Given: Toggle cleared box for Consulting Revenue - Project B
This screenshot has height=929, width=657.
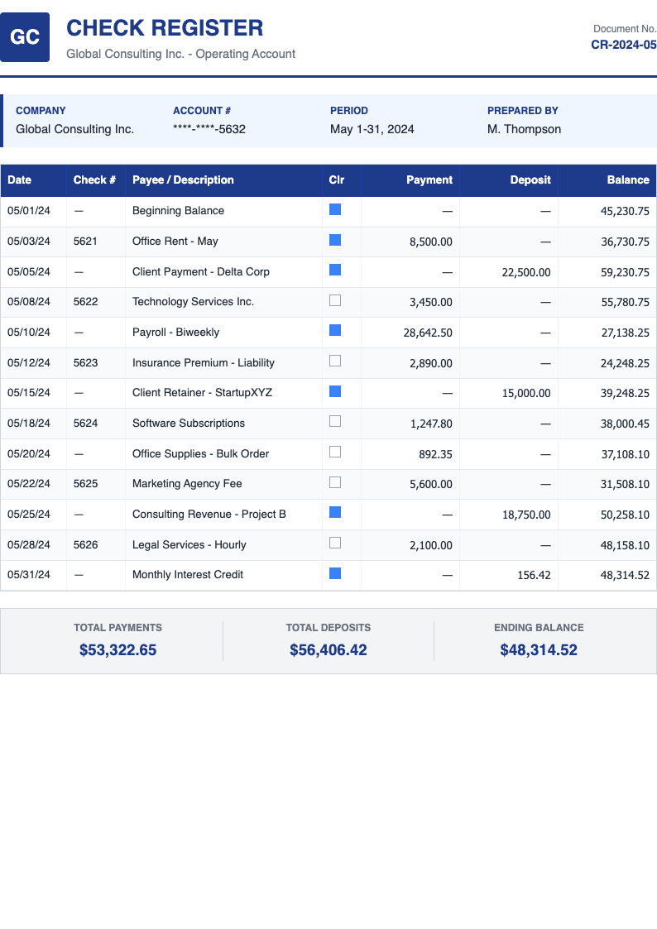Looking at the screenshot, I should pos(335,513).
